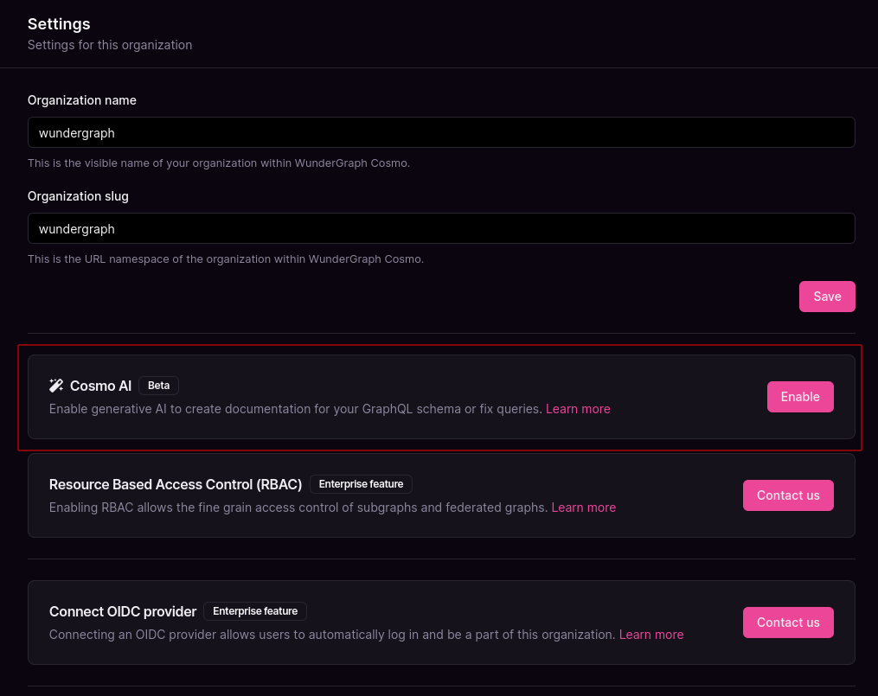Click the Organization name label

[82, 100]
